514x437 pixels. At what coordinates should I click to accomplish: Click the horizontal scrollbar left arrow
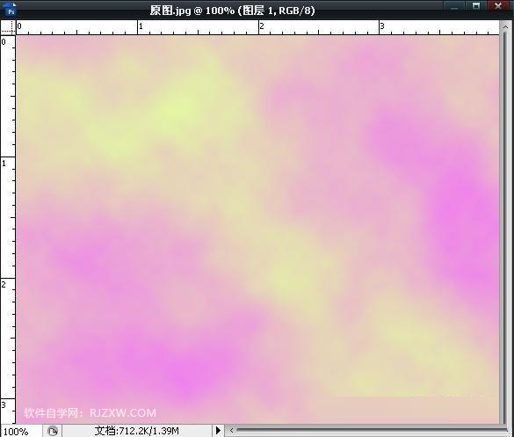231,430
